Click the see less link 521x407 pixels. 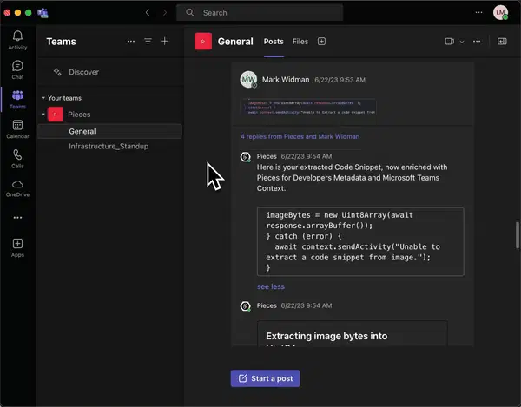coord(270,286)
